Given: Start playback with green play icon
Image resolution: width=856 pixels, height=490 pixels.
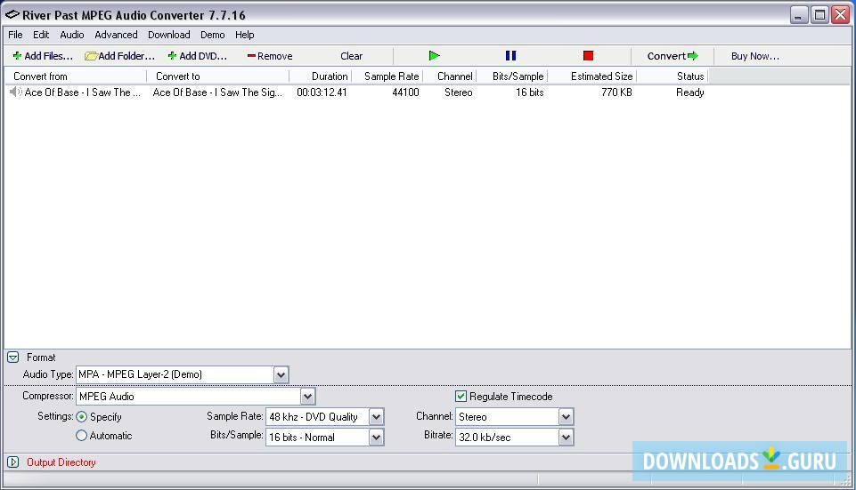Looking at the screenshot, I should click(x=434, y=56).
